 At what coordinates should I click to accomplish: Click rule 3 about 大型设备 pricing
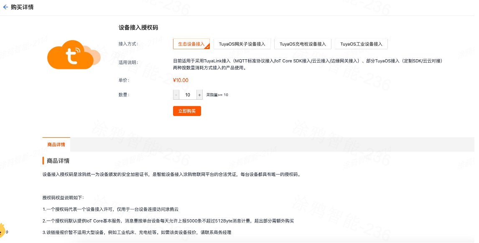pyautogui.click(x=137, y=233)
